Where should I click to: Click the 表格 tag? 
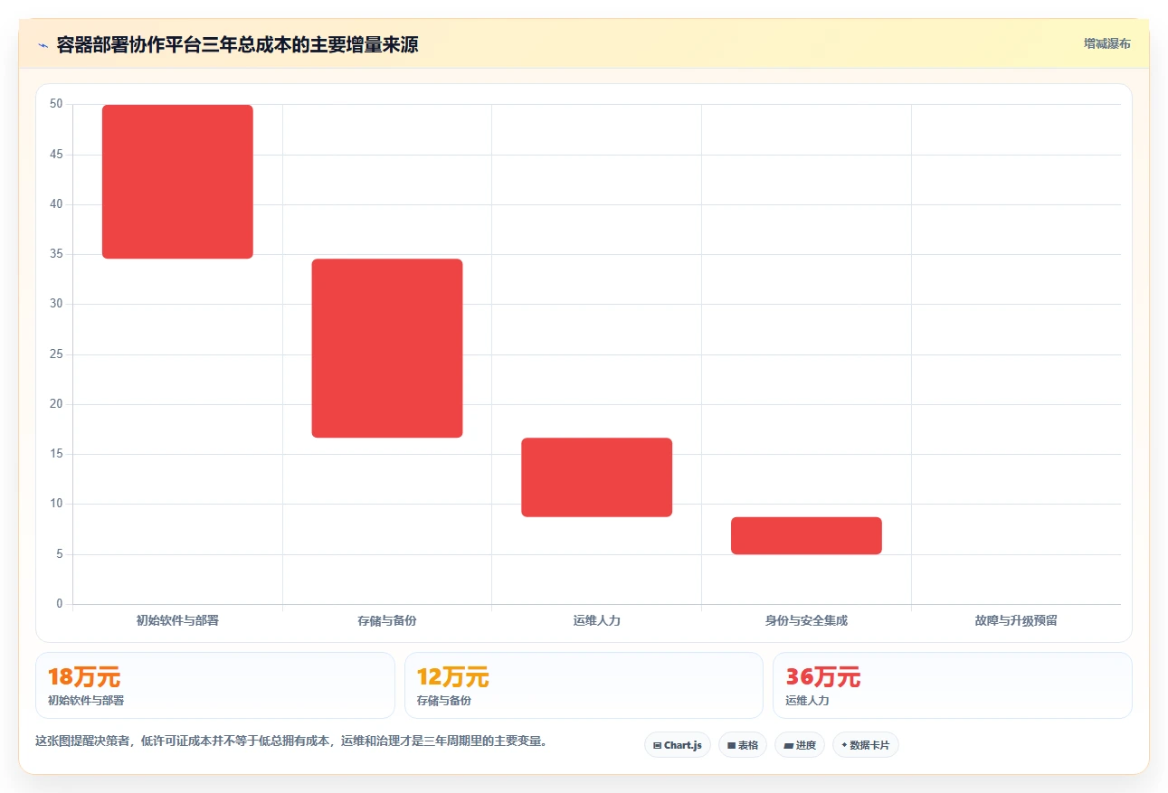743,745
